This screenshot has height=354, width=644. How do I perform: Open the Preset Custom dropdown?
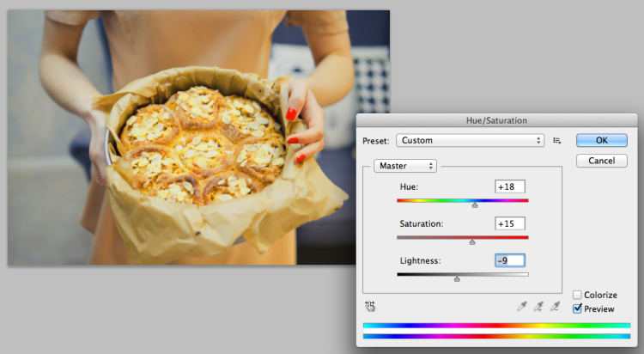click(x=470, y=141)
